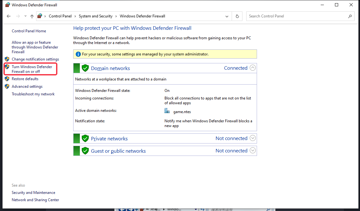Click Incoming connections label

point(94,98)
